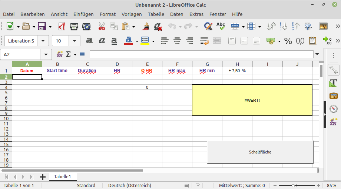This screenshot has height=189, width=341.
Task: Apply the red font color
Action: coord(129,41)
